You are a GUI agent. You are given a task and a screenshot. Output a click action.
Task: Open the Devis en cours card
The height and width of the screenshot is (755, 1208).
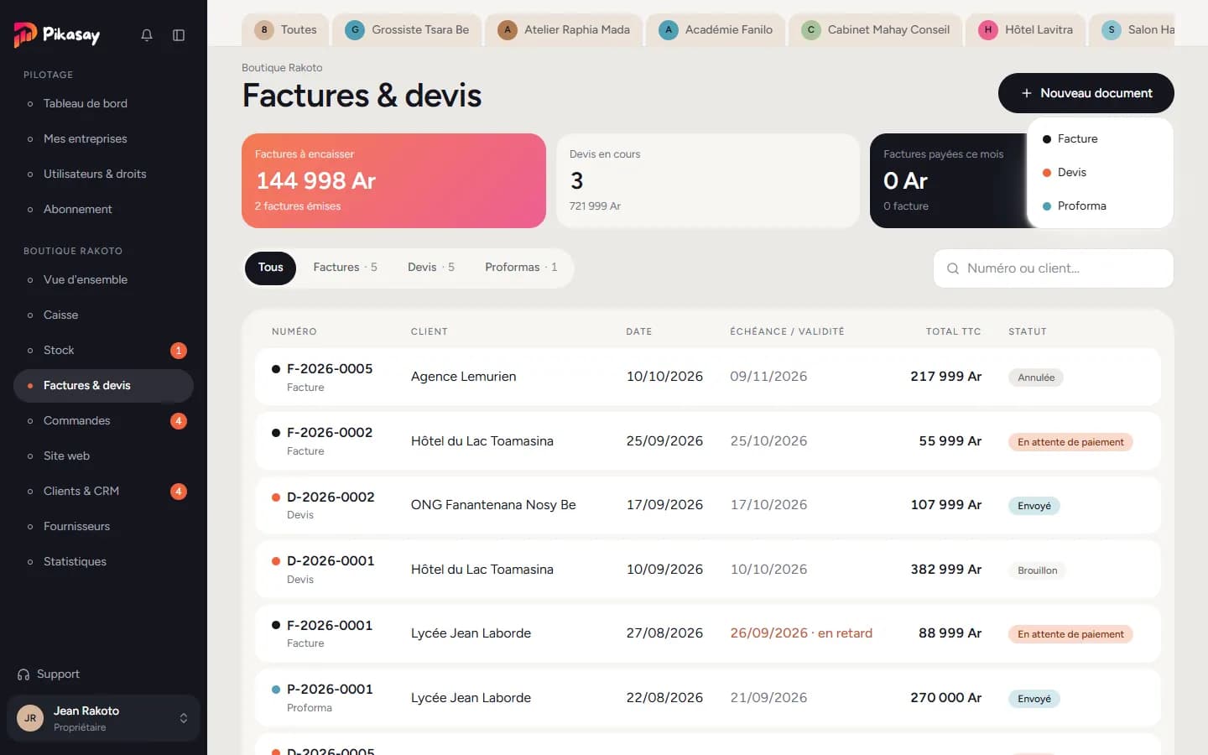coord(708,180)
